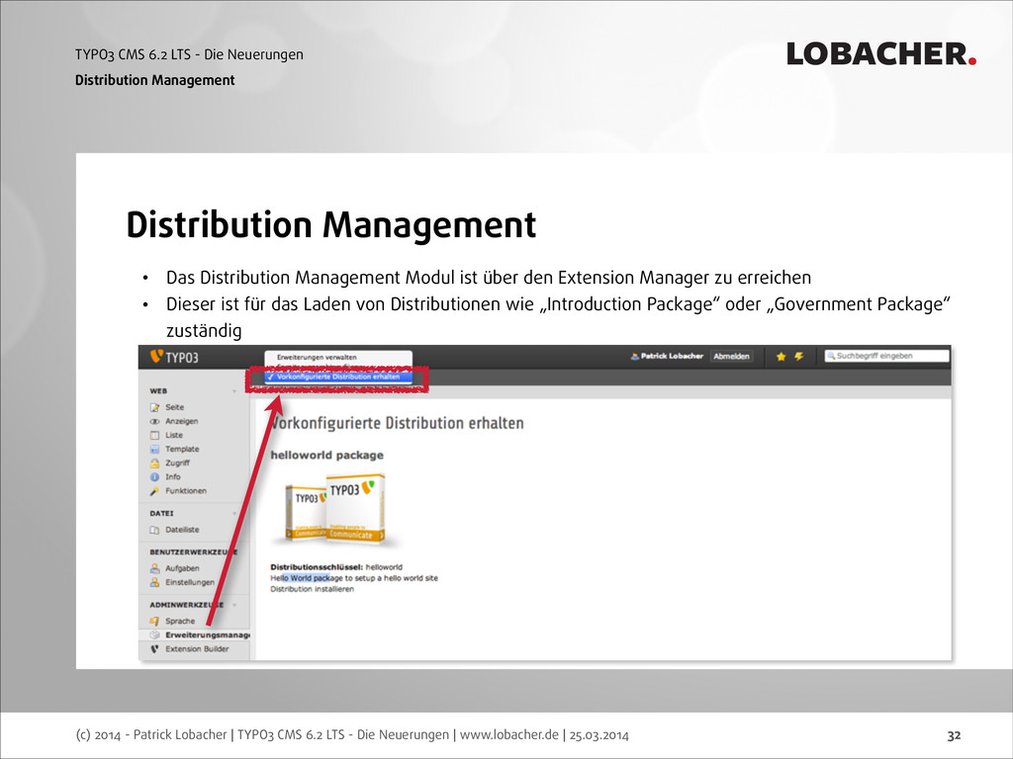Image resolution: width=1013 pixels, height=759 pixels.
Task: Click the user avatar icon beside Patrick Lobacher
Action: (x=634, y=356)
